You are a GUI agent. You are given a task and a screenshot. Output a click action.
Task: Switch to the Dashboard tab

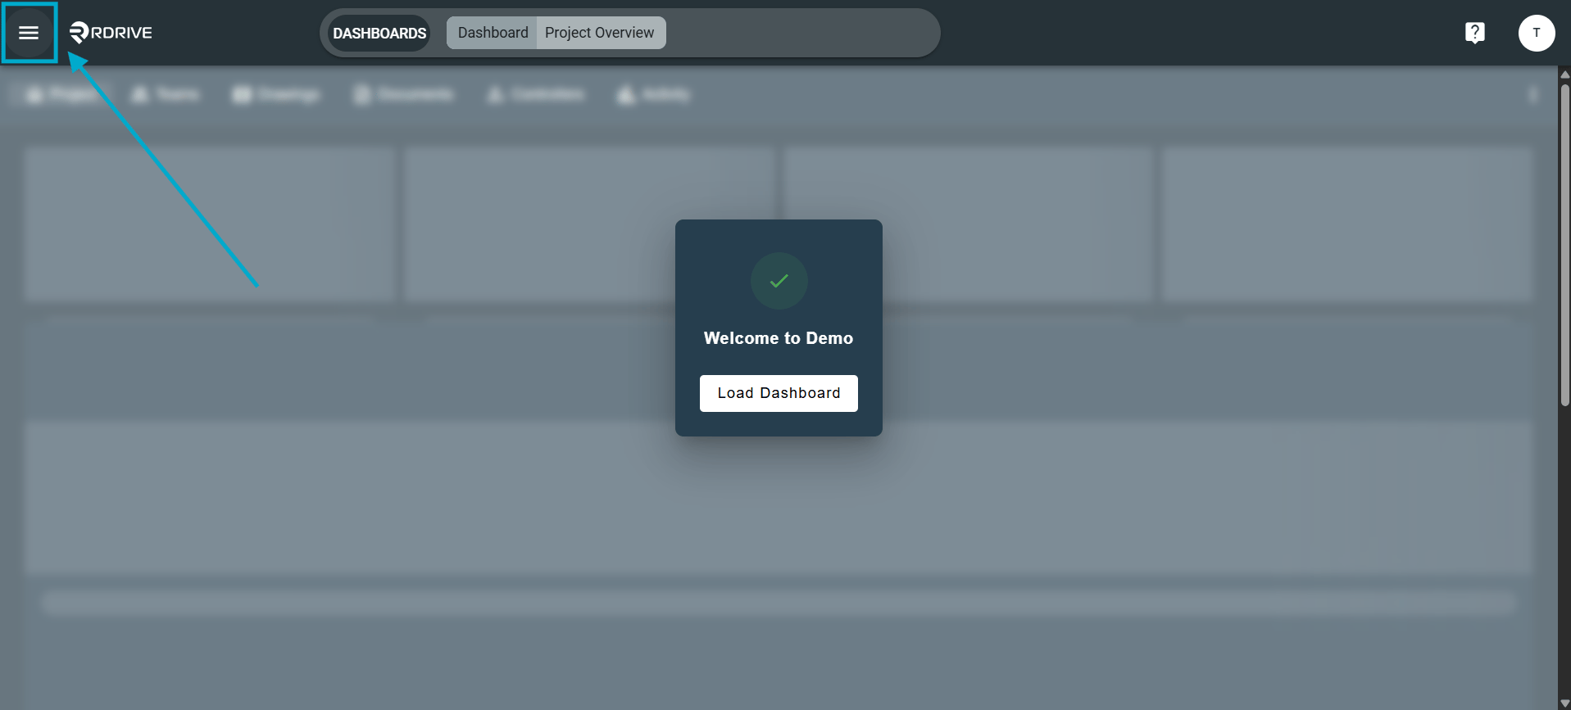pos(493,33)
